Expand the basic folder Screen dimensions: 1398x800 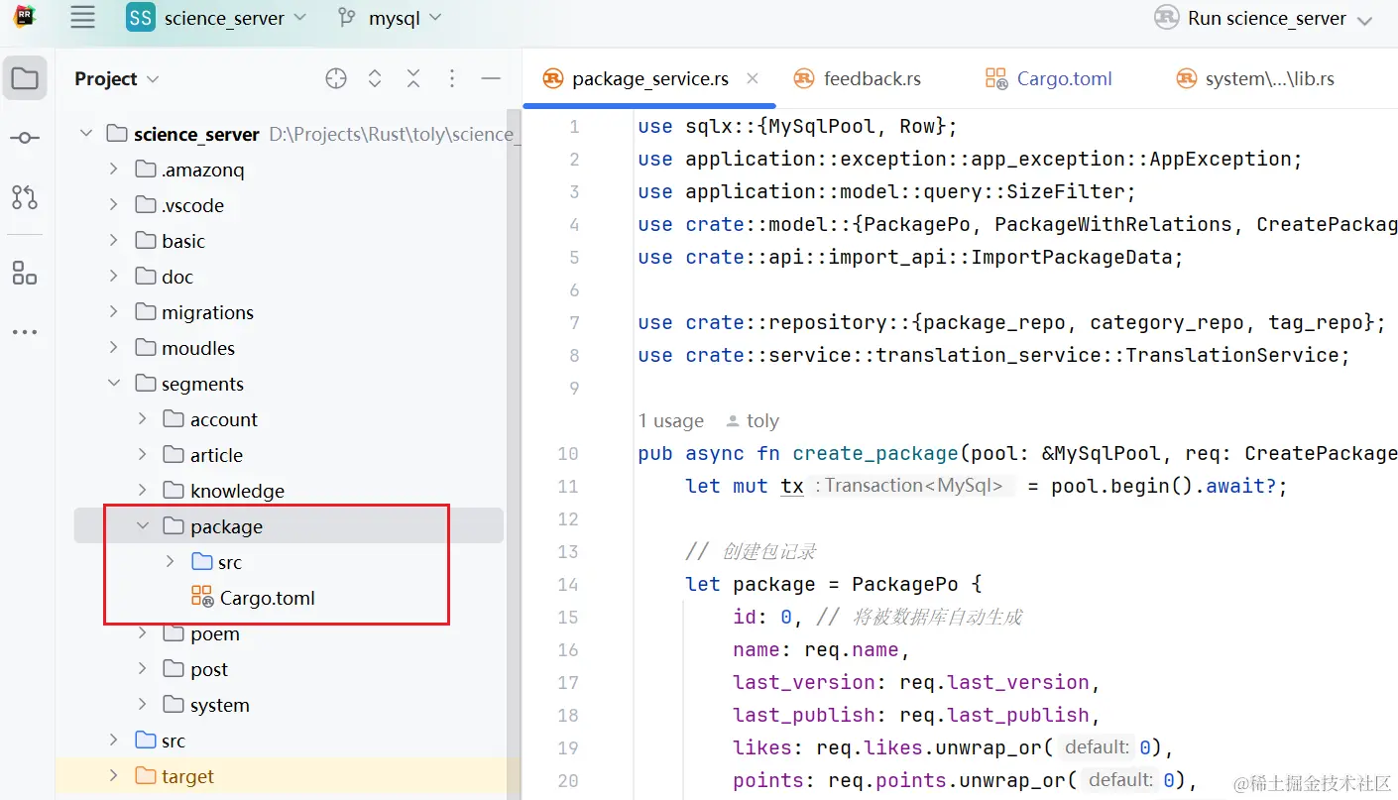tap(114, 241)
